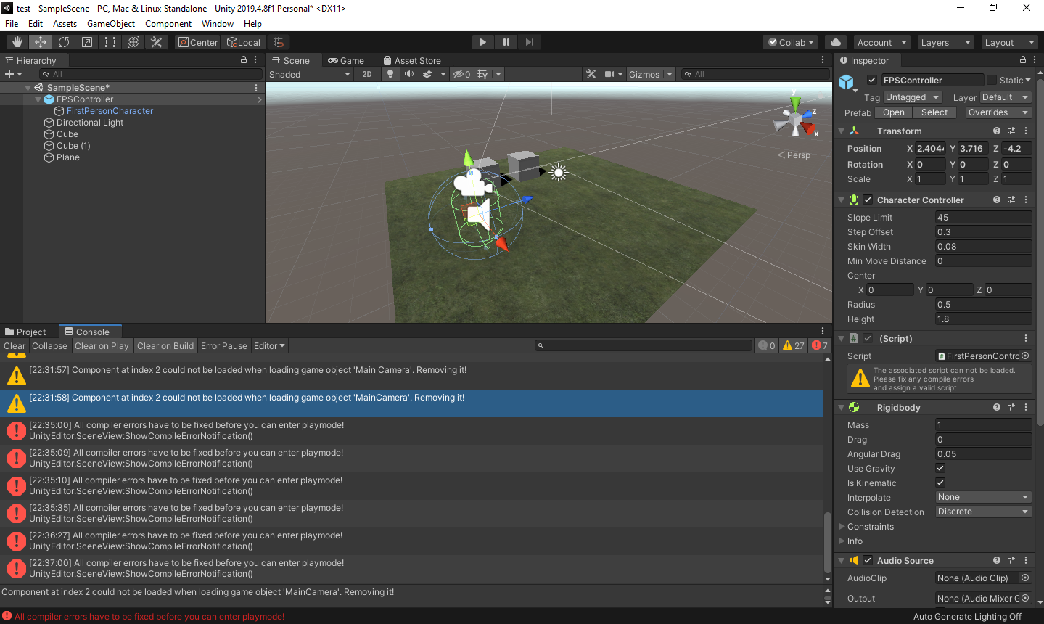Switch to the Project tab

(26, 332)
